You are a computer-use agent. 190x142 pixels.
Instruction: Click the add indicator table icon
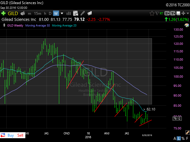click(x=76, y=13)
